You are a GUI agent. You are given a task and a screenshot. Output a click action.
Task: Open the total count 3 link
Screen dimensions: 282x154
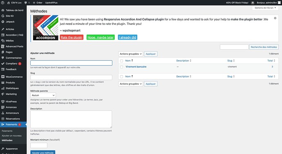click(x=272, y=67)
